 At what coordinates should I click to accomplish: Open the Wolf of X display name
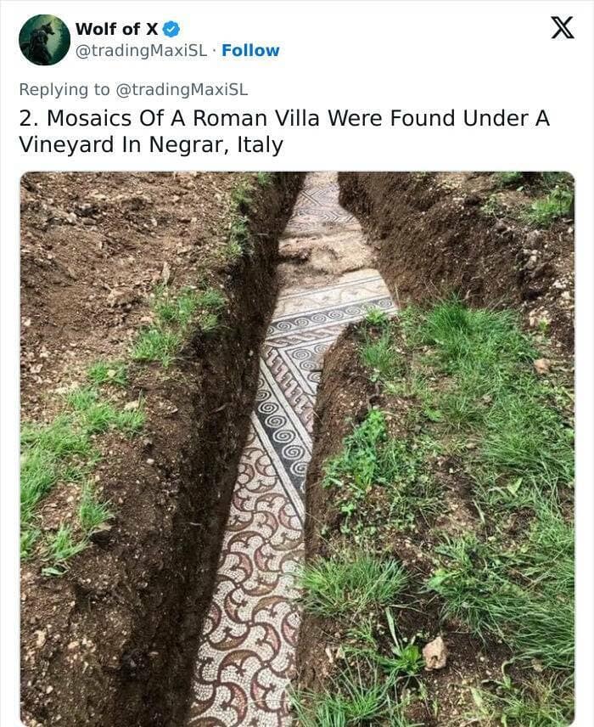[117, 29]
